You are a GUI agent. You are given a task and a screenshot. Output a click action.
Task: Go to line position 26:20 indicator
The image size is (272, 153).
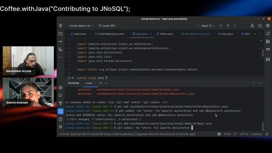[x=227, y=134]
